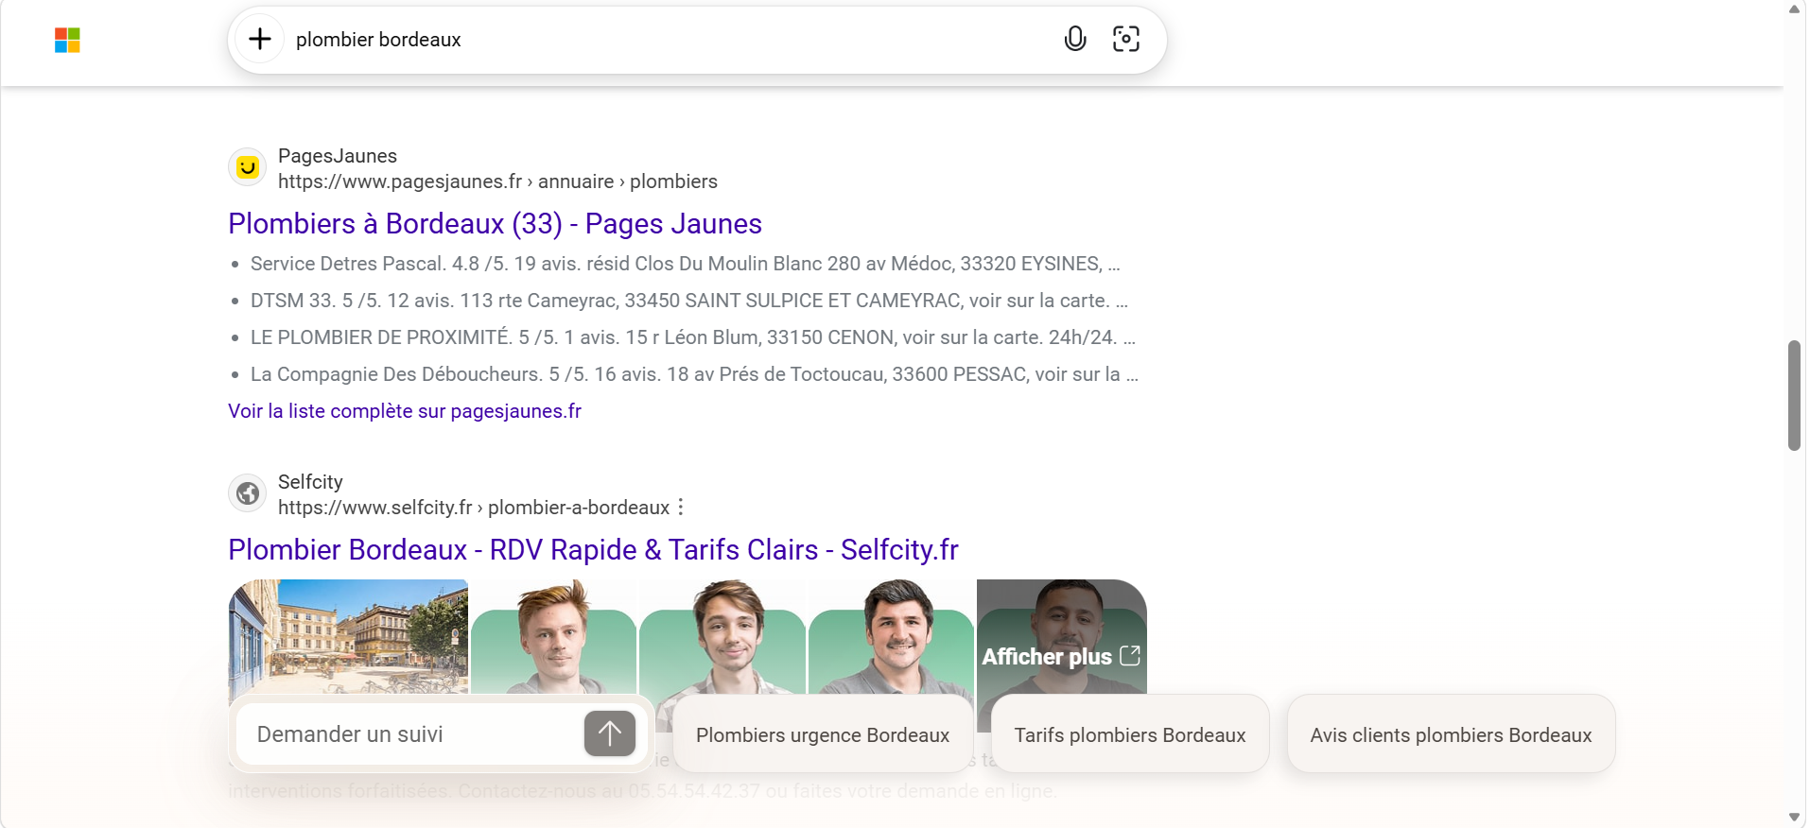Screen dimensions: 1810x828
Task: Select Tarifs plombiers Bordeaux suggestion
Action: click(1130, 734)
